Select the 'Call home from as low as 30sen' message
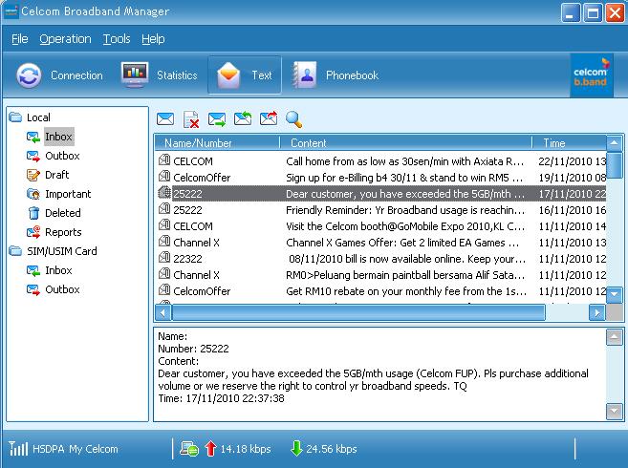This screenshot has height=468, width=628. 380,161
